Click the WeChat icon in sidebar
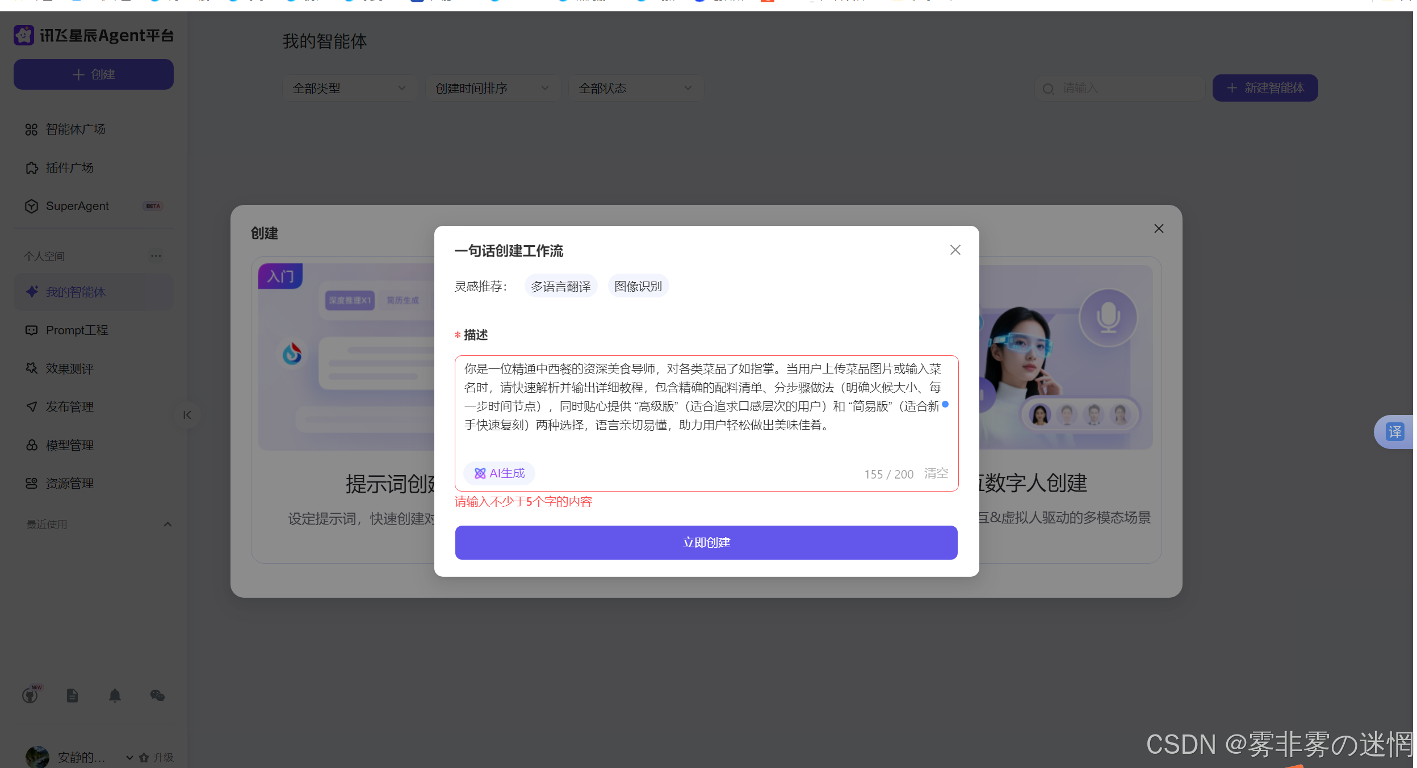This screenshot has width=1417, height=768. click(157, 695)
